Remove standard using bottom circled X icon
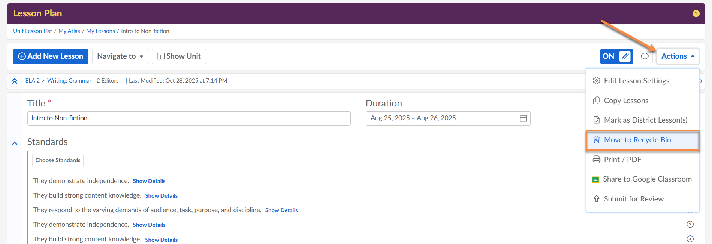712x244 pixels. coord(690,239)
